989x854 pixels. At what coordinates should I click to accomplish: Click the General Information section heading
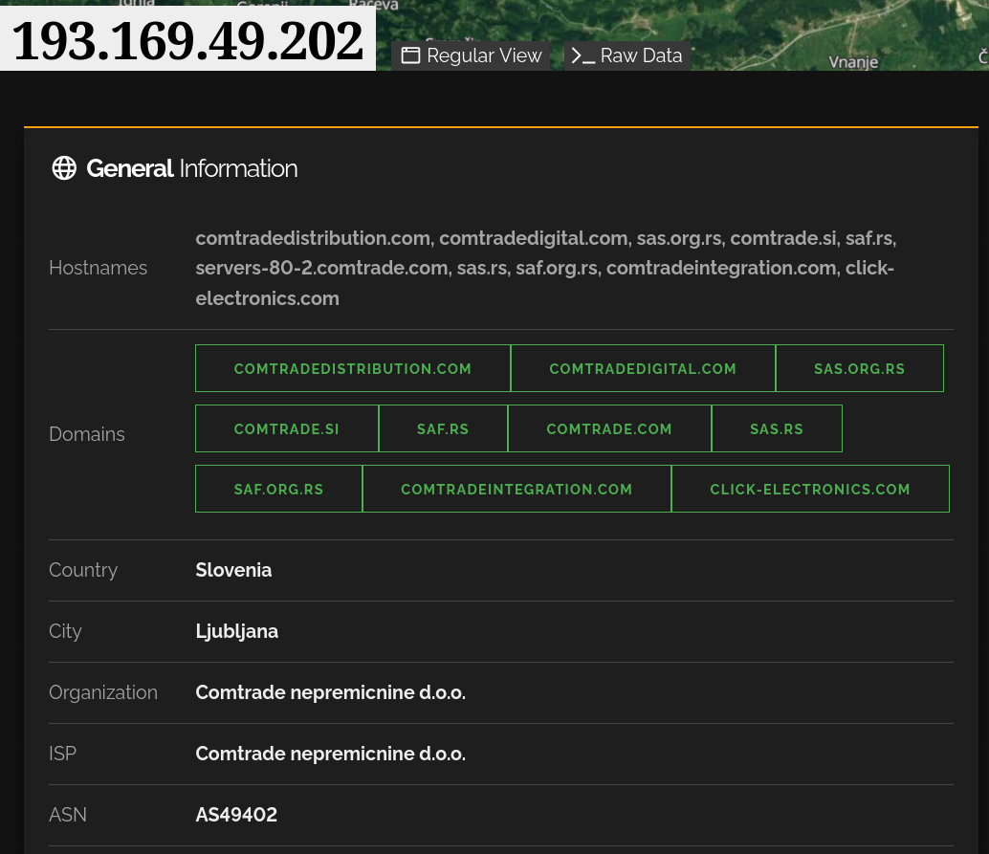pyautogui.click(x=191, y=168)
